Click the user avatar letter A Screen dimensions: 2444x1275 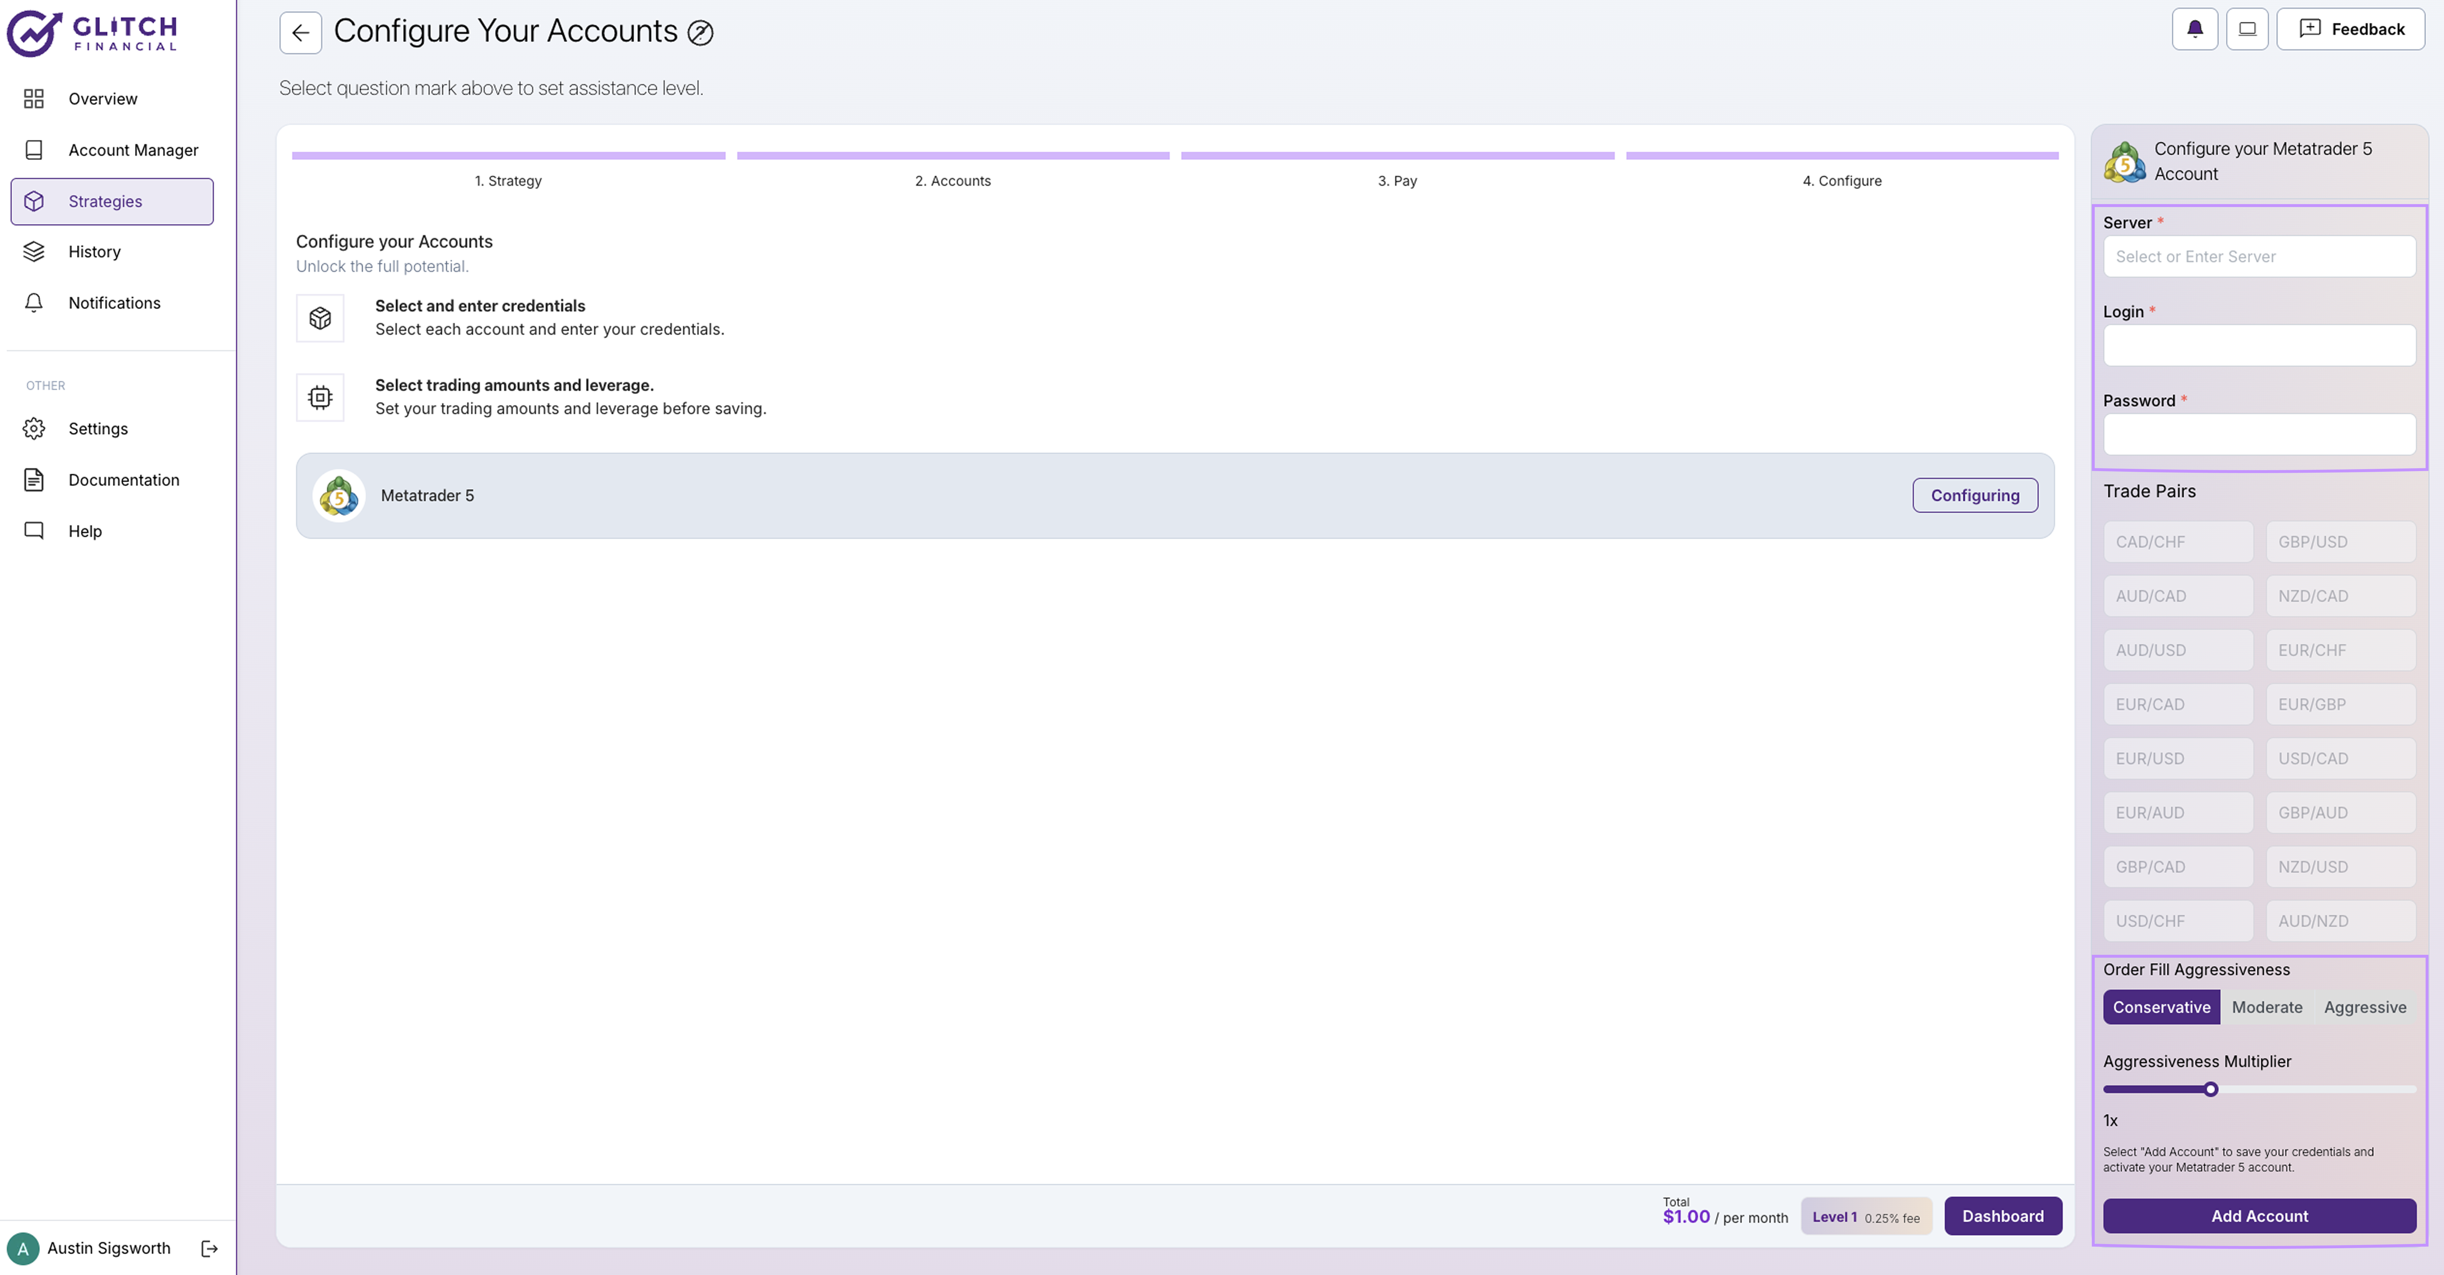point(23,1249)
